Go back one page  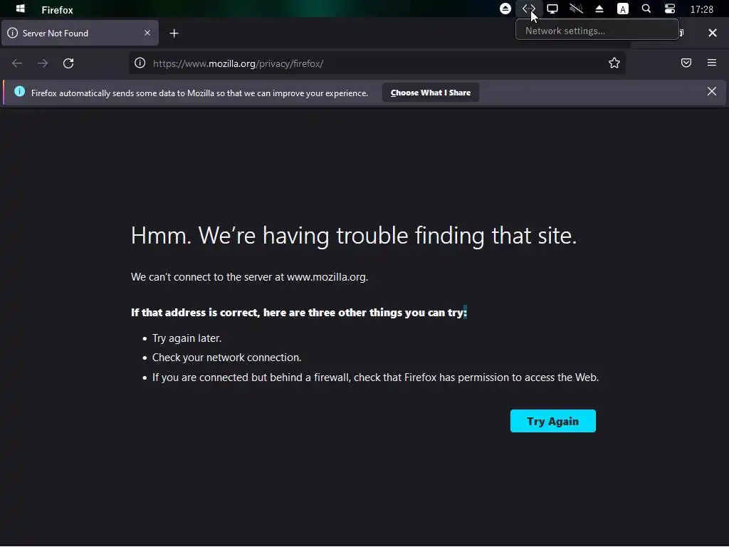[x=17, y=63]
